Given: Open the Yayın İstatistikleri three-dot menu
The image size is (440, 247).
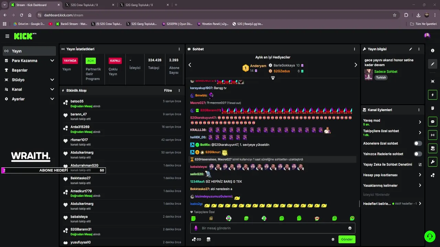Looking at the screenshot, I should (179, 49).
